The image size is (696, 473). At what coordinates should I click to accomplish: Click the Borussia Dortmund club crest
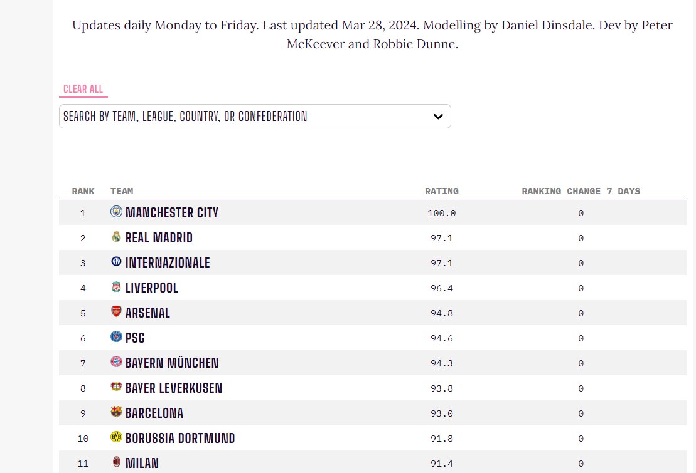[116, 437]
